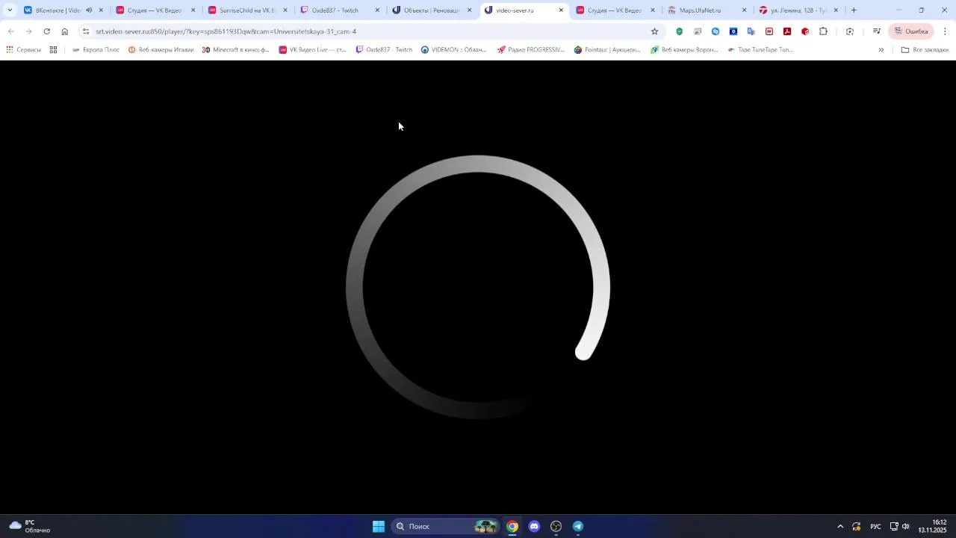View site information icon in address bar

point(86,31)
